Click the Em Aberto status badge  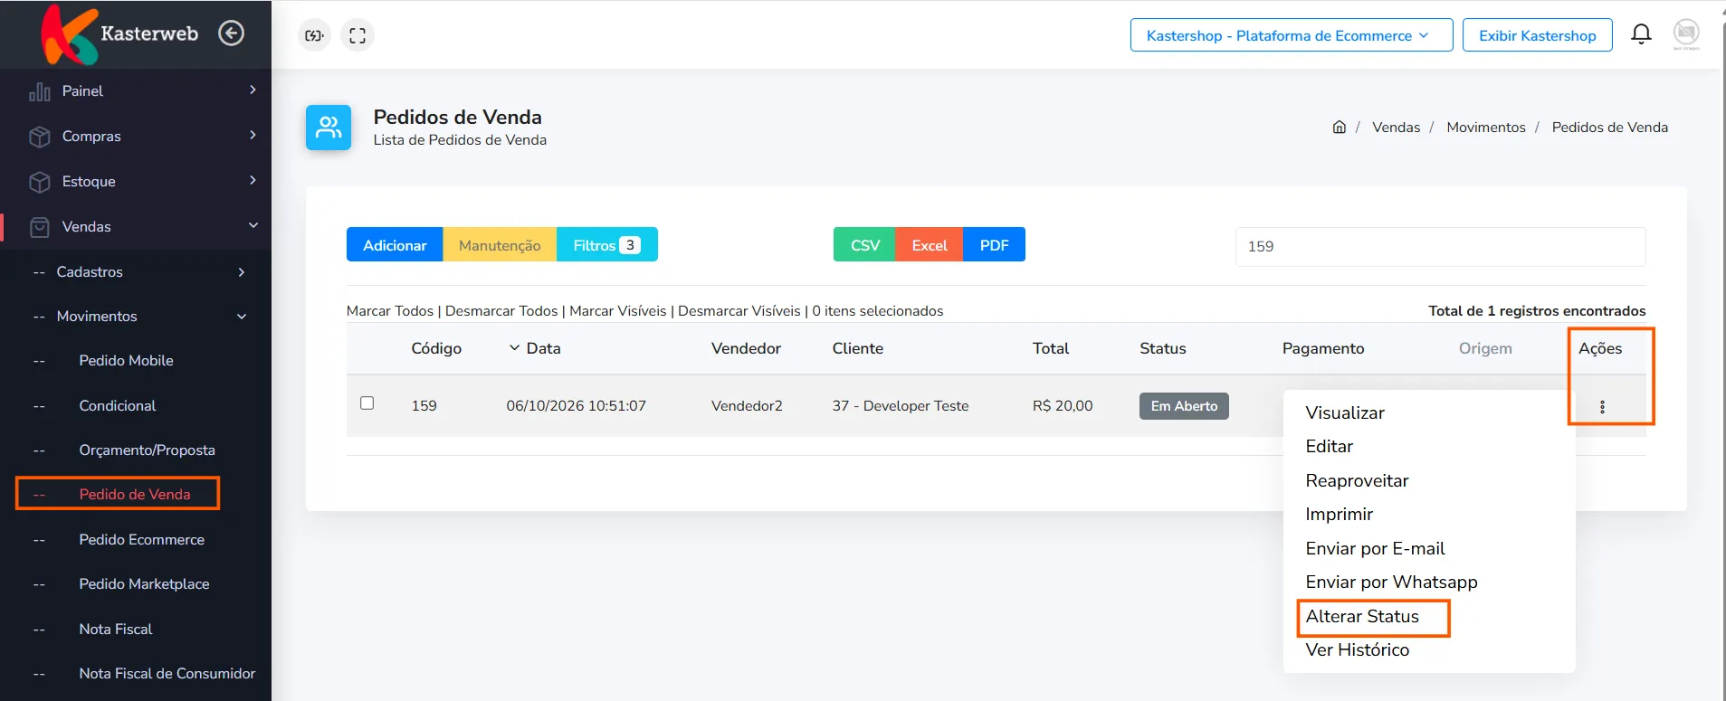point(1184,406)
